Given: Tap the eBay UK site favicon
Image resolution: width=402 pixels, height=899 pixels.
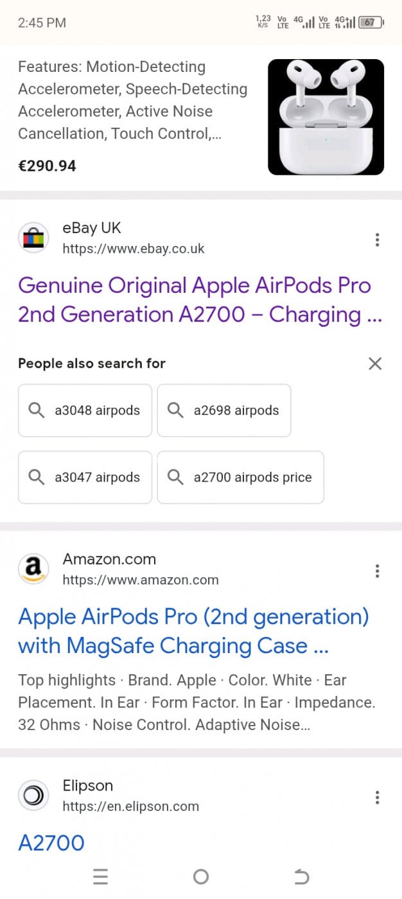Looking at the screenshot, I should pyautogui.click(x=33, y=239).
